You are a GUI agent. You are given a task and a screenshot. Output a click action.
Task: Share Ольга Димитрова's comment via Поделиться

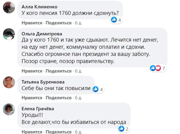pyautogui.click(x=59, y=71)
